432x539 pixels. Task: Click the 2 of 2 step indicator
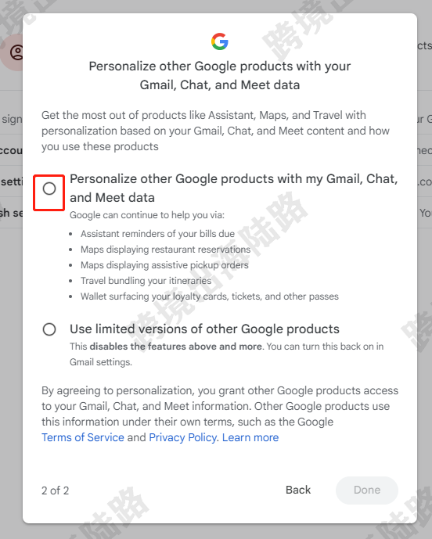click(56, 490)
